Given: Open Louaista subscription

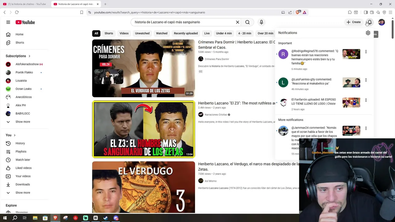Looking at the screenshot, I should click(x=21, y=80).
